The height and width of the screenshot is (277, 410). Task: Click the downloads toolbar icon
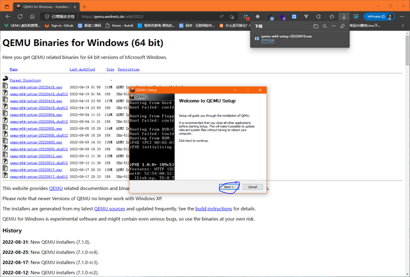344,17
